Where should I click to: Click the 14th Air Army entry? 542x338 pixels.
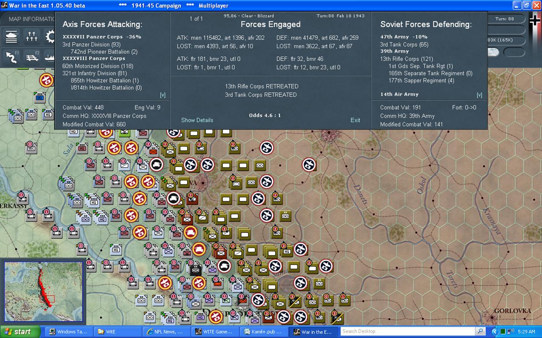click(399, 94)
